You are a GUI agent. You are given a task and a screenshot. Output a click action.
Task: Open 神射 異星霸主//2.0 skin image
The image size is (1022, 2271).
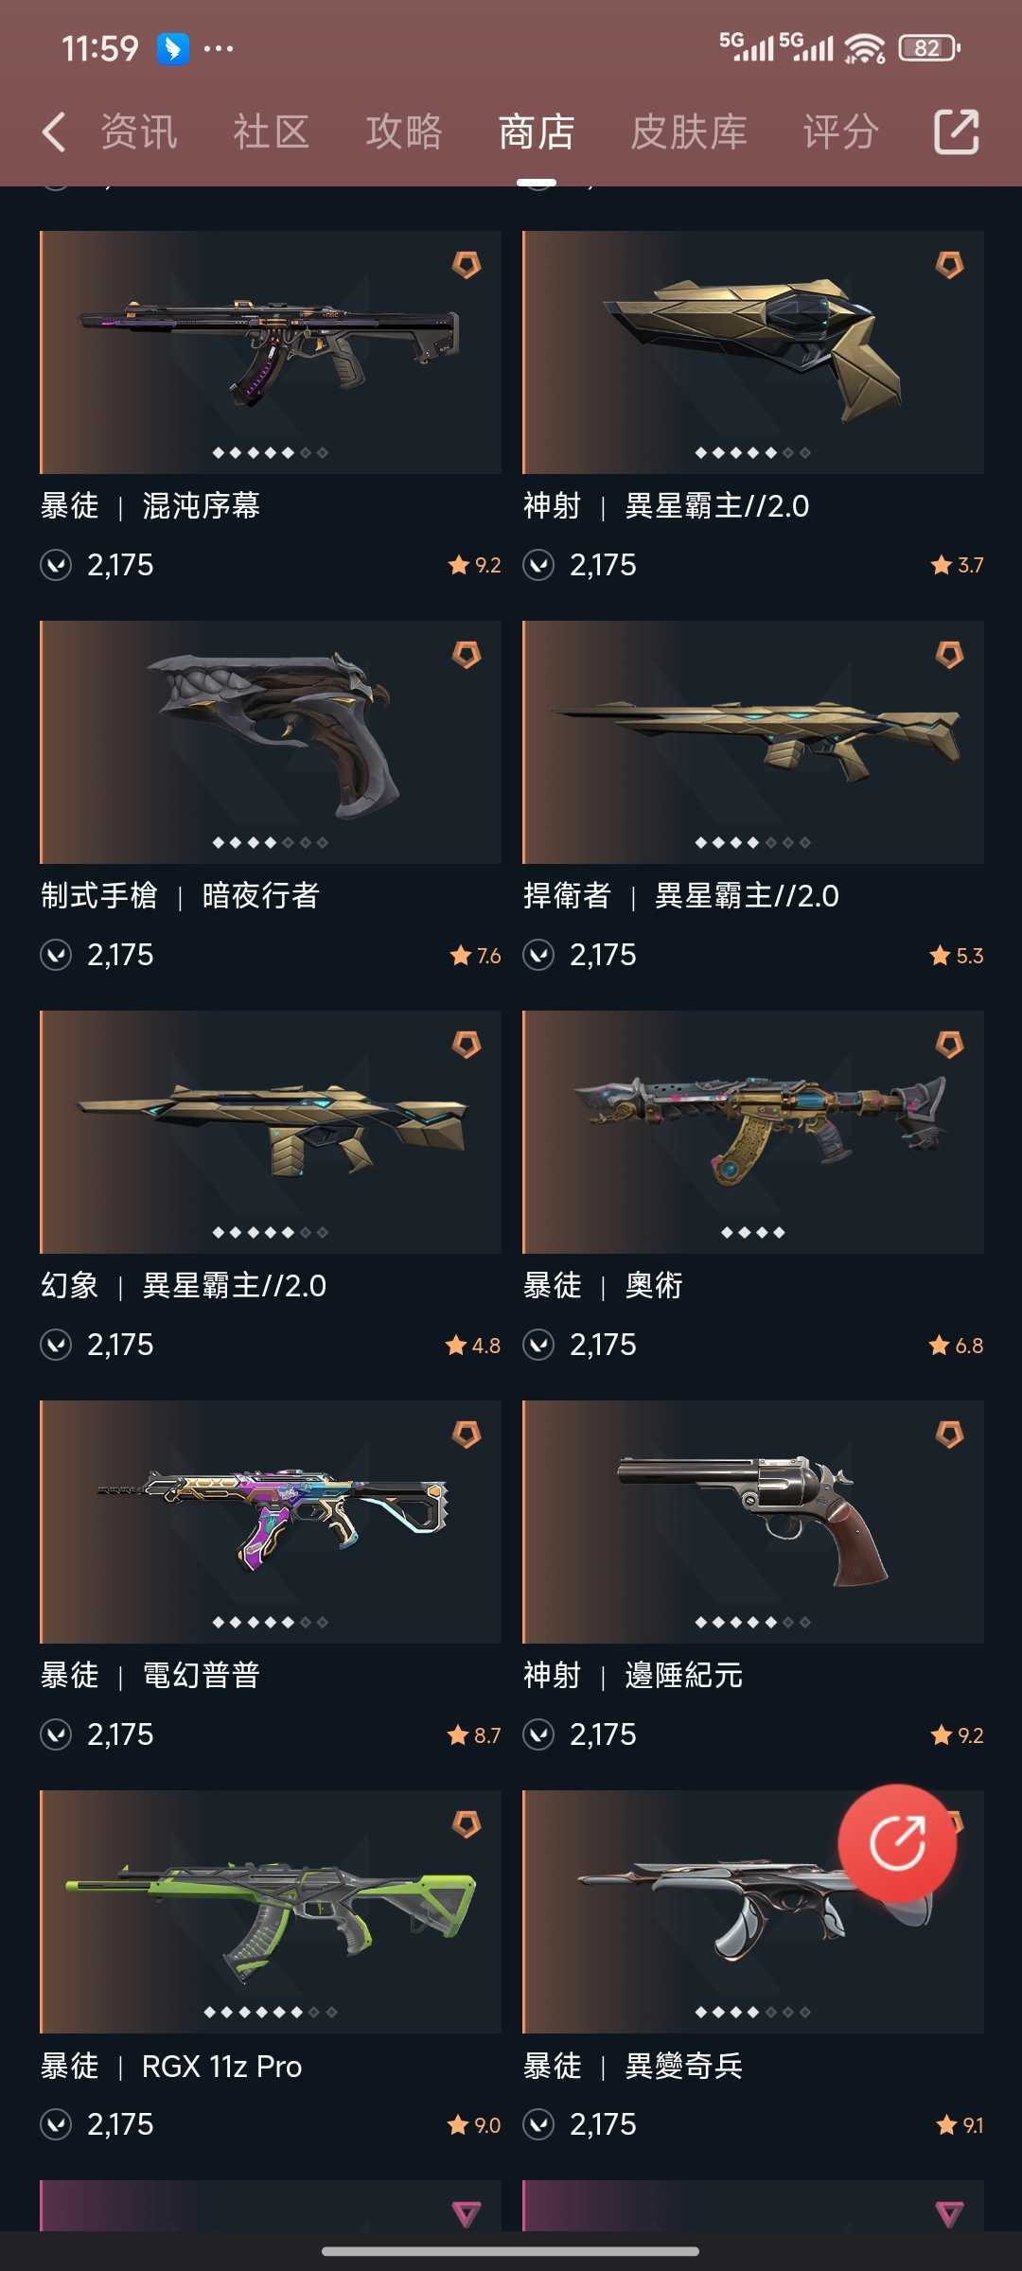point(753,352)
